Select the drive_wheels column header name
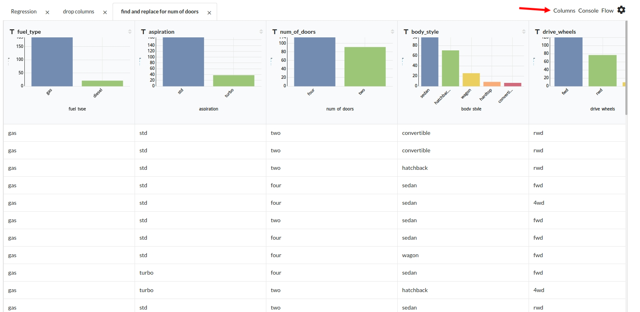Screen dimensions: 640x312 pos(559,32)
